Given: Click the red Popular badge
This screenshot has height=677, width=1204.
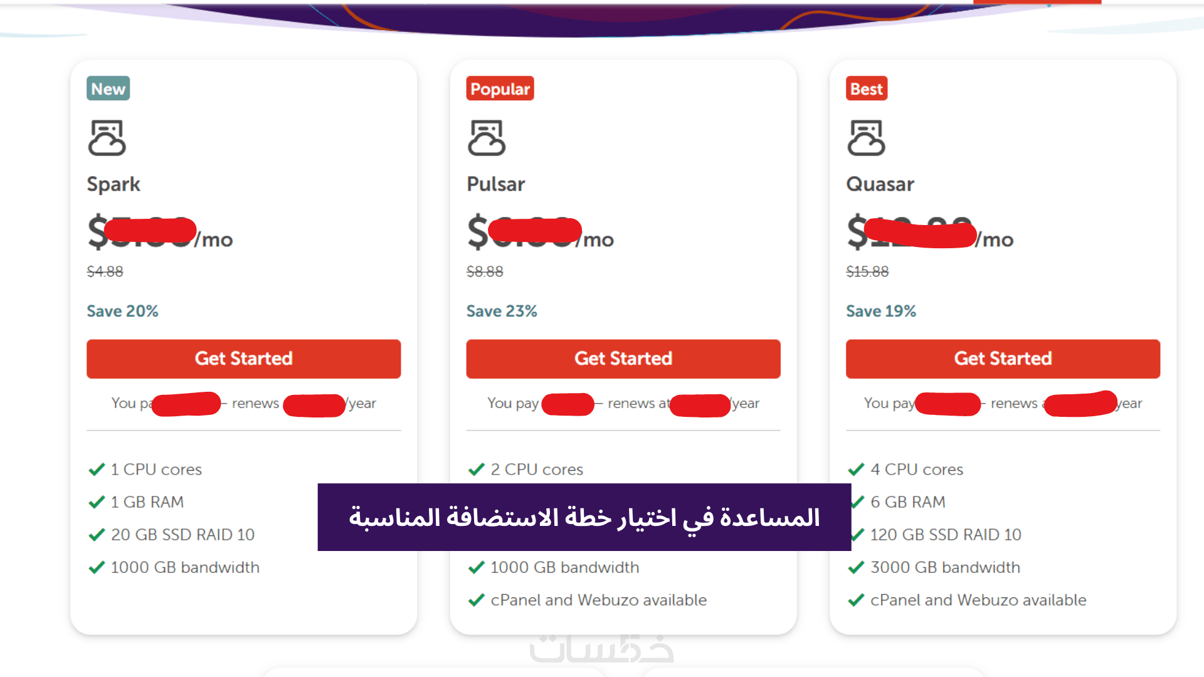Looking at the screenshot, I should coord(500,89).
